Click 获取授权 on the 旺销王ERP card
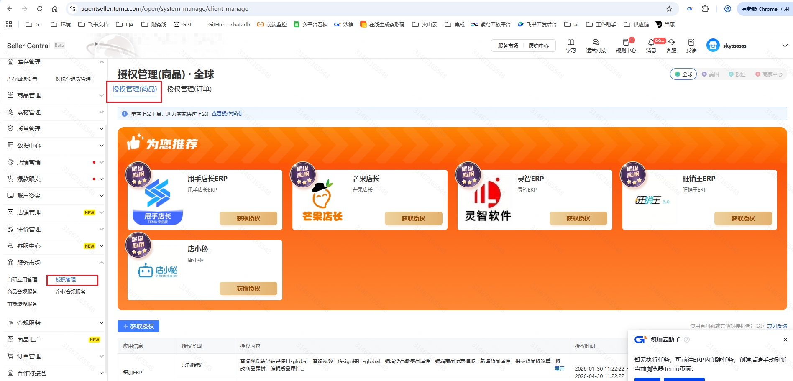 tap(743, 218)
